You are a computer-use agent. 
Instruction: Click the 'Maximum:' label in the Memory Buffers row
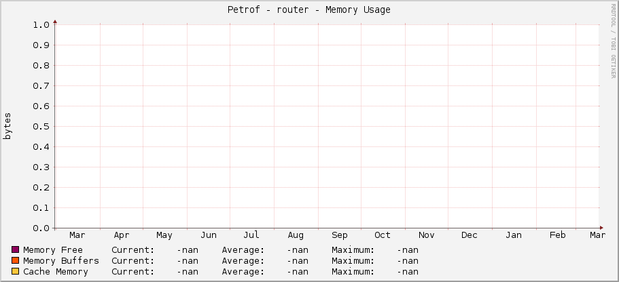(x=353, y=261)
